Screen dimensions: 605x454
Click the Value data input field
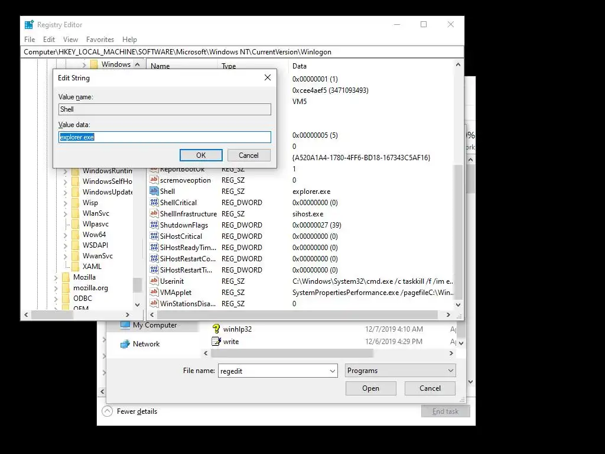tap(165, 137)
